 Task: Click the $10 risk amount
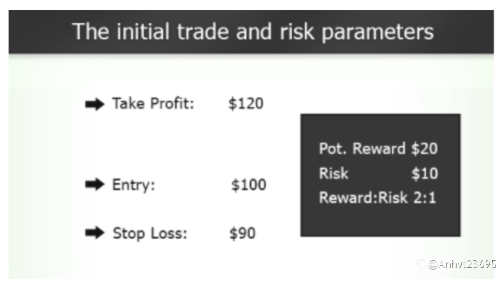pyautogui.click(x=424, y=174)
